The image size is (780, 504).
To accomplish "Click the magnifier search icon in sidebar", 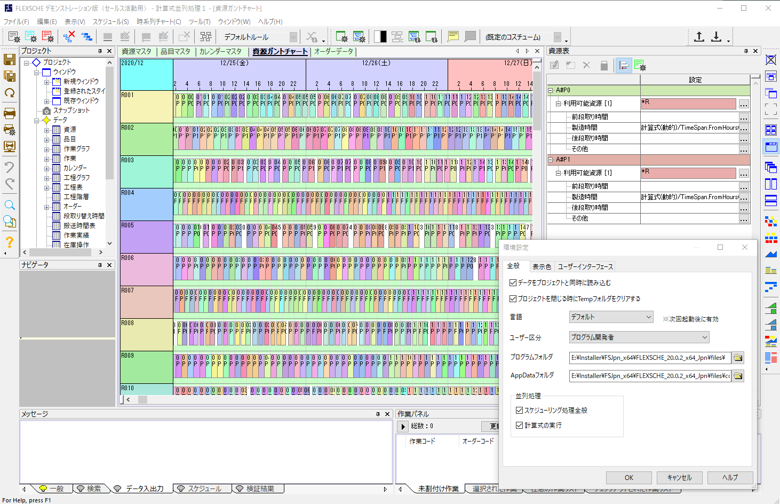I will tap(10, 205).
